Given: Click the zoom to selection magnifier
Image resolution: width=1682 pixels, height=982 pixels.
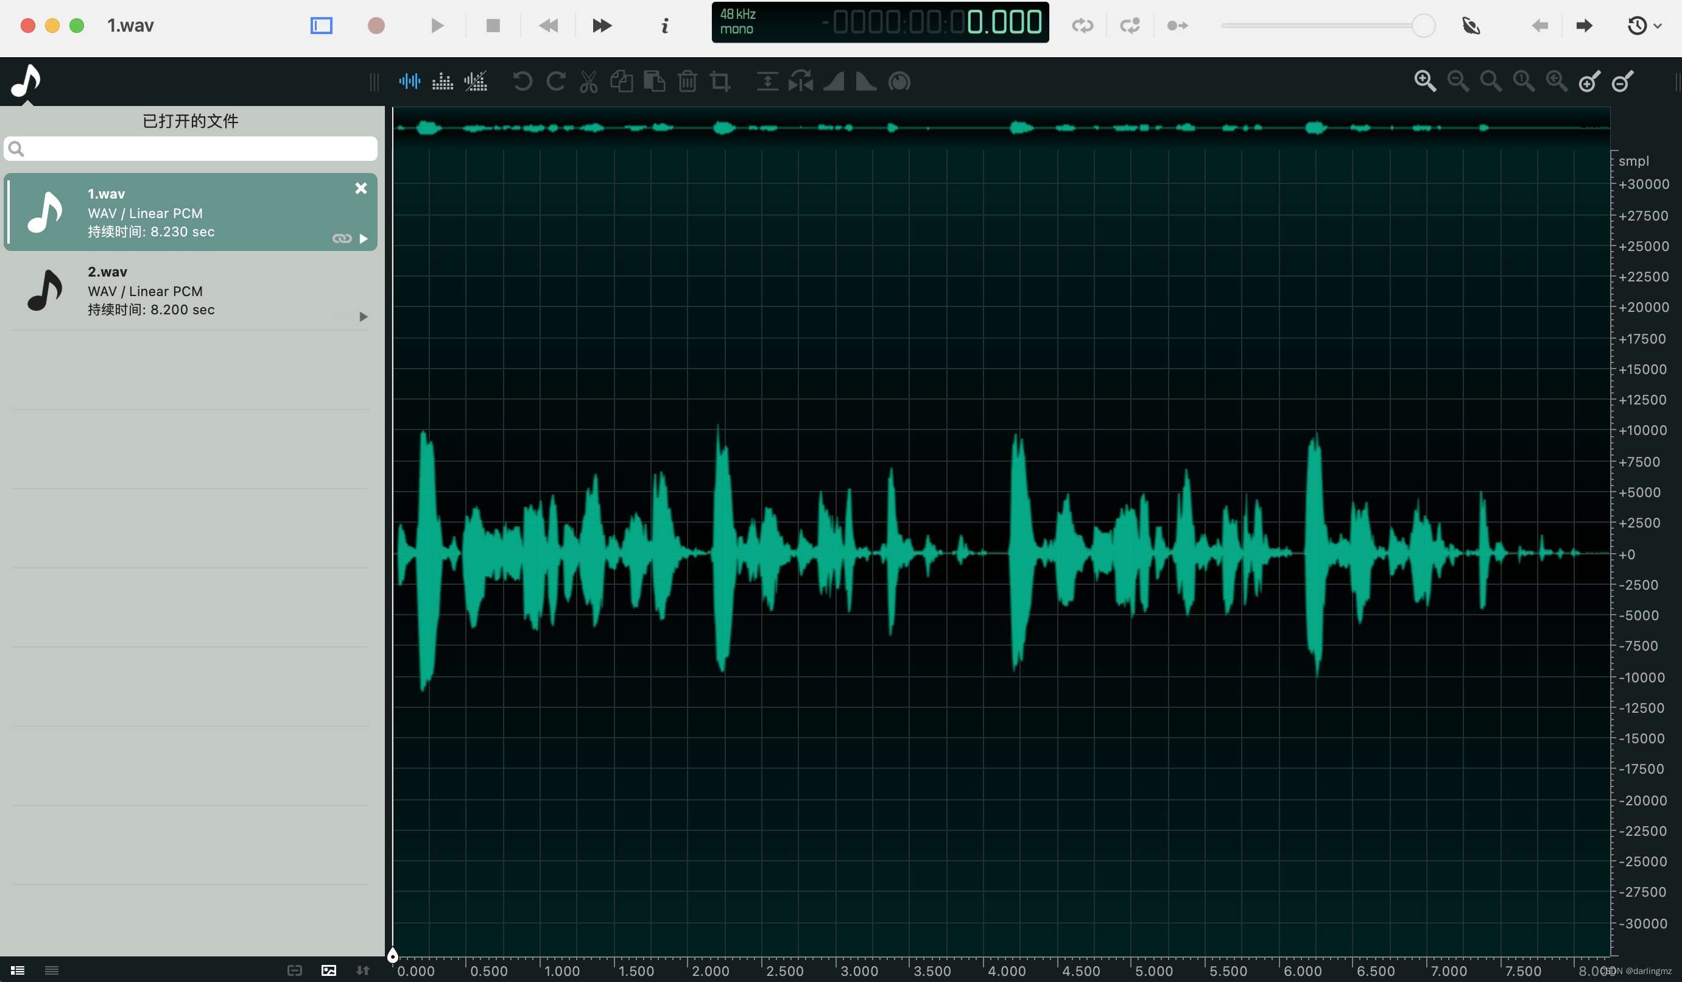Looking at the screenshot, I should click(x=1490, y=82).
